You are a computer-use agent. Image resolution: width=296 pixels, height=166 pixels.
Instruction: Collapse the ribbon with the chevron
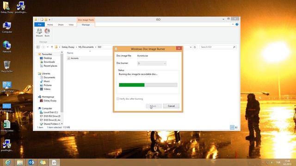pyautogui.click(x=233, y=24)
